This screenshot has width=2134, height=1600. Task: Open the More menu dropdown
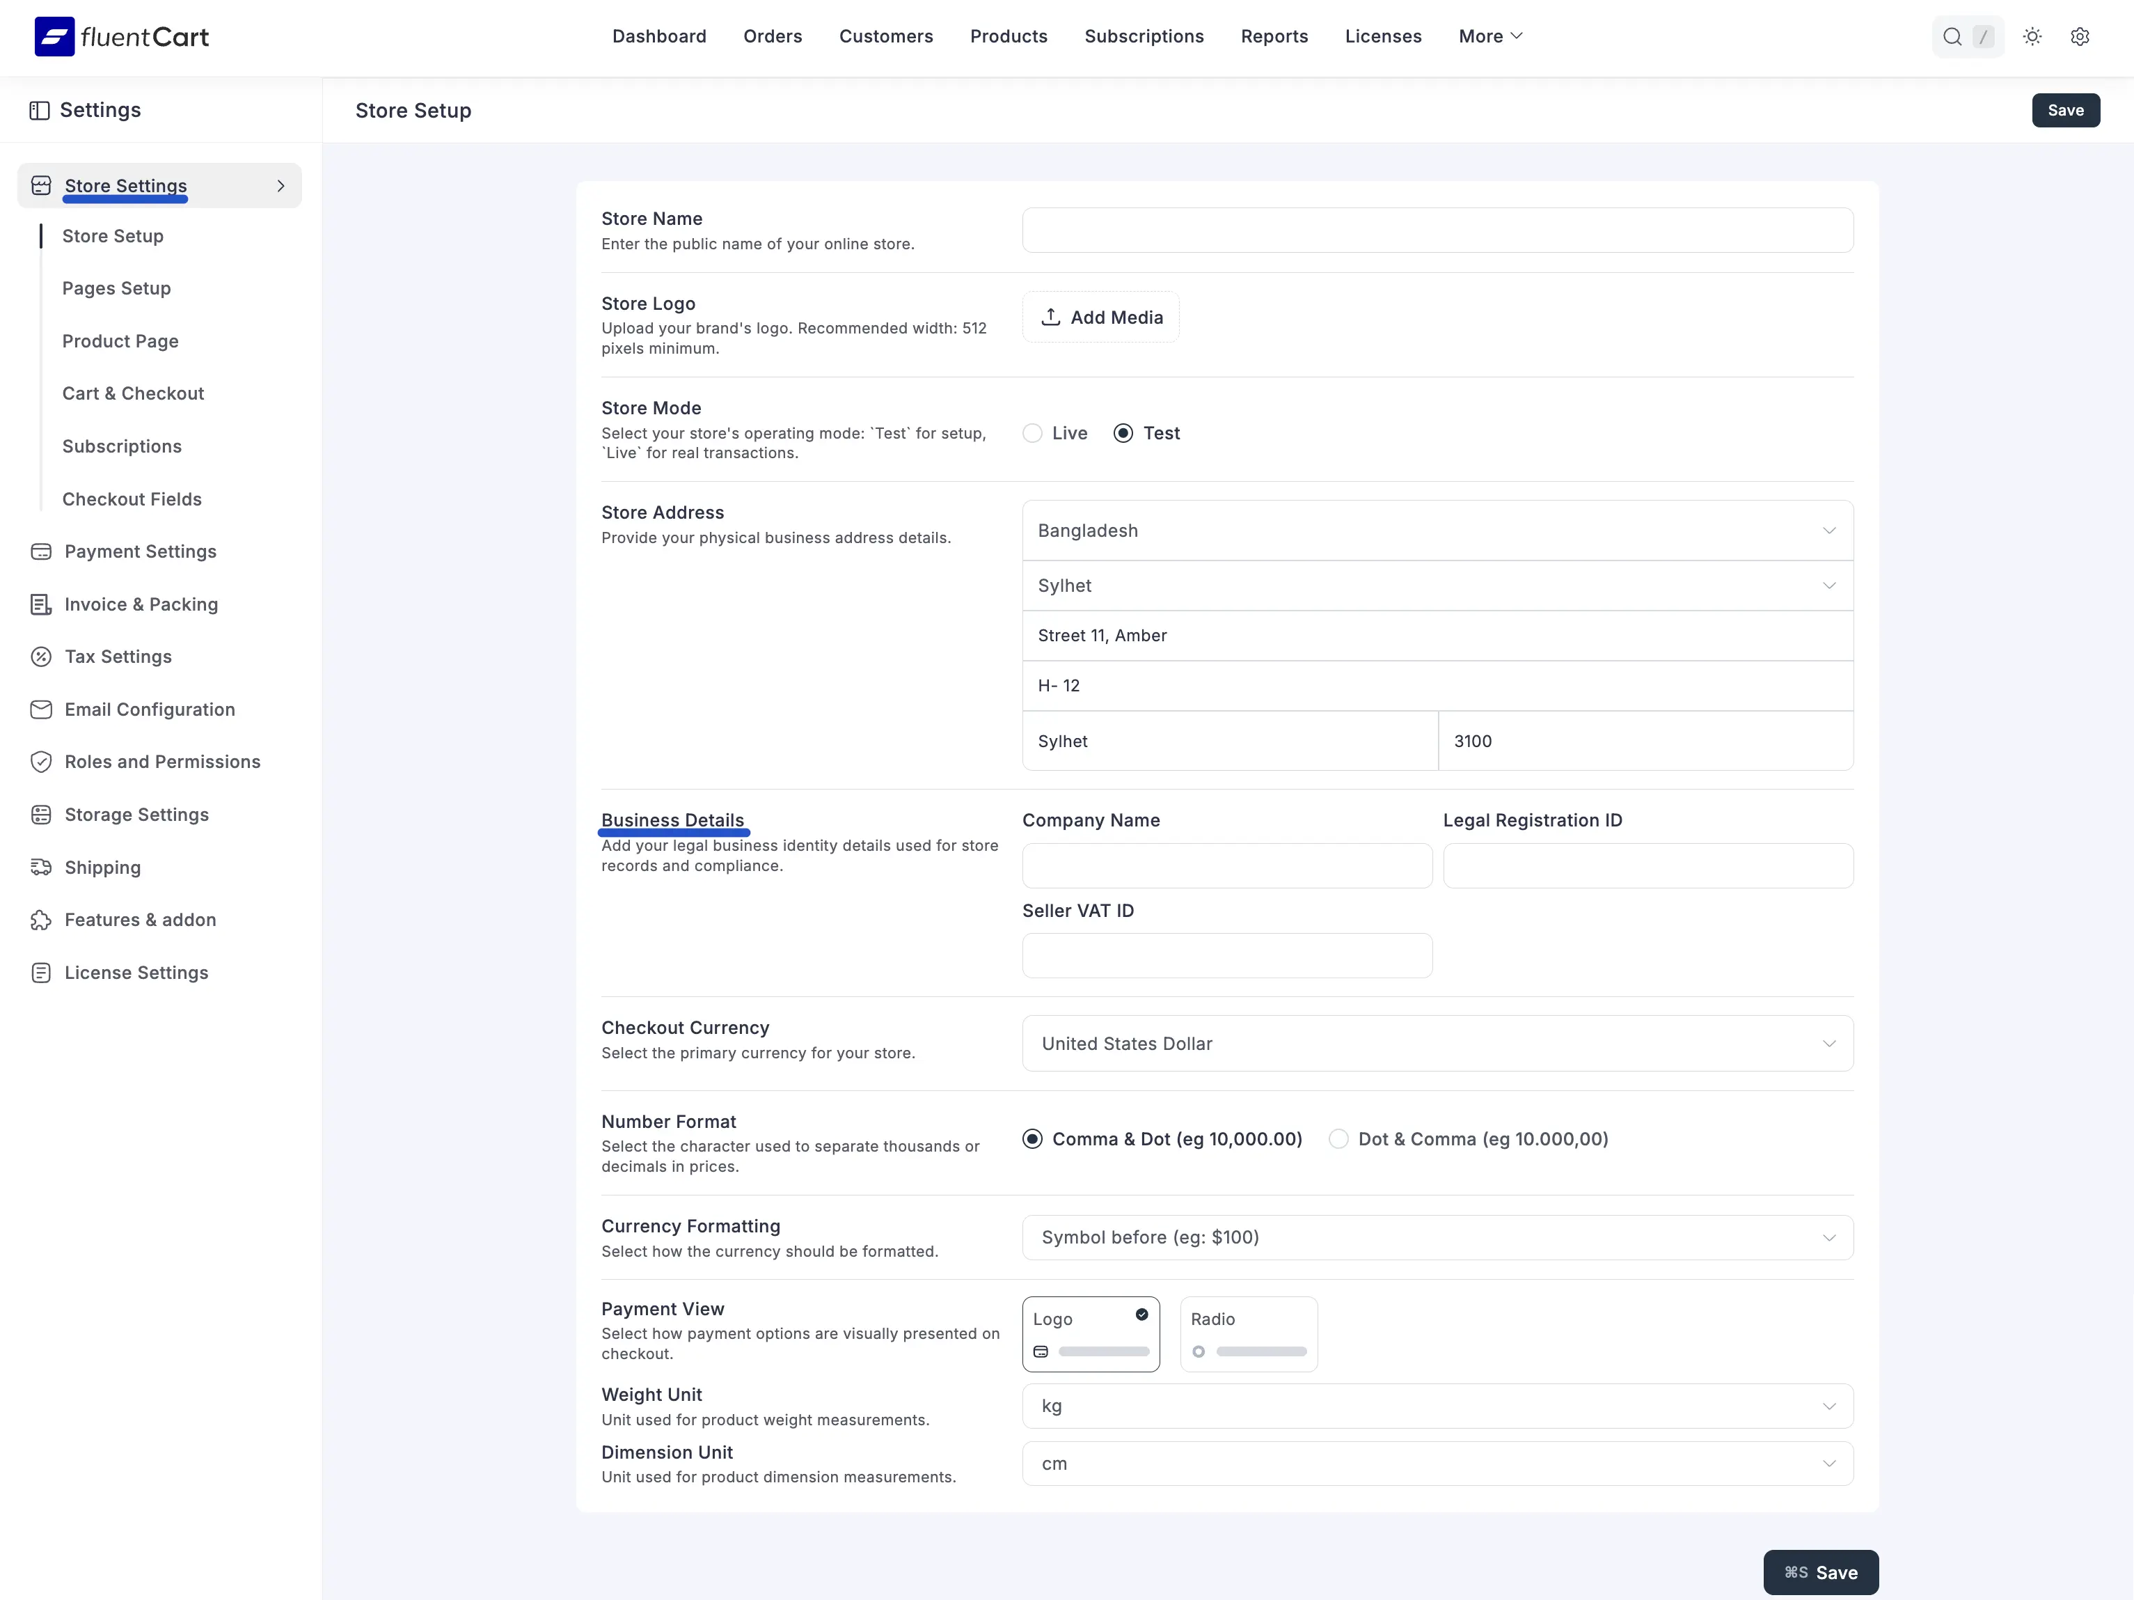[x=1489, y=37]
